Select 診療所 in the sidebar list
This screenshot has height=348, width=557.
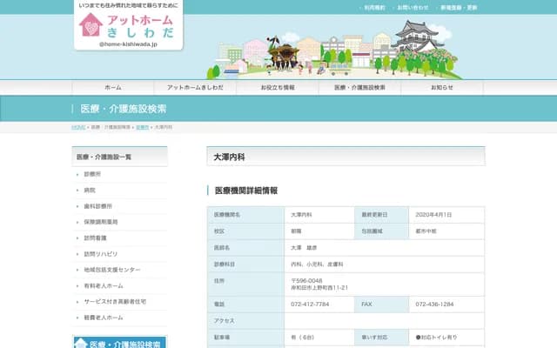coord(93,174)
